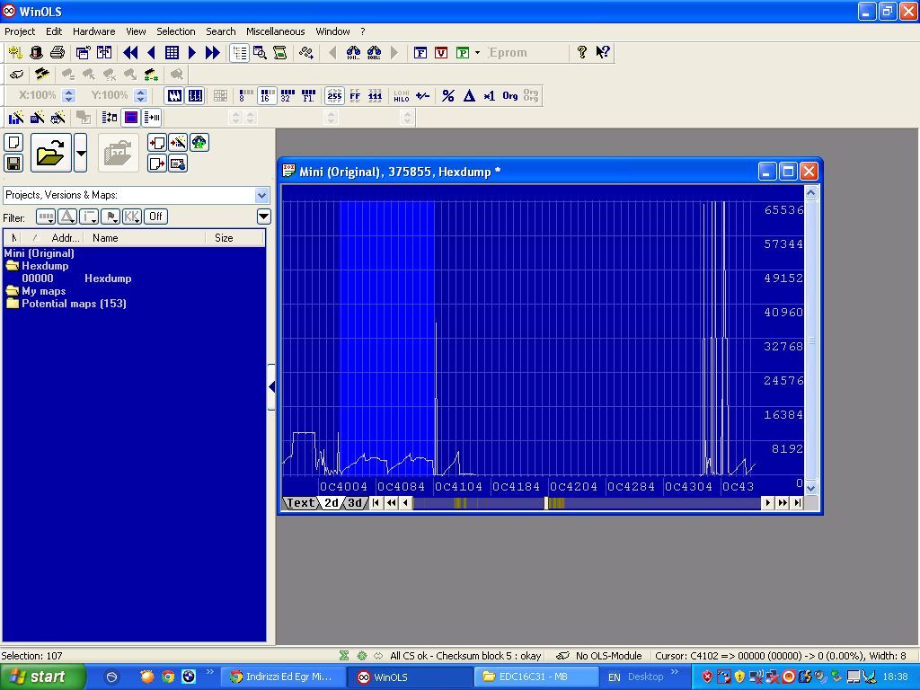920x690 pixels.
Task: Click the red V button icon
Action: (x=441, y=53)
